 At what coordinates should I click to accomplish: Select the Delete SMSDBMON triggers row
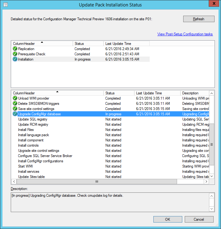point(110,103)
